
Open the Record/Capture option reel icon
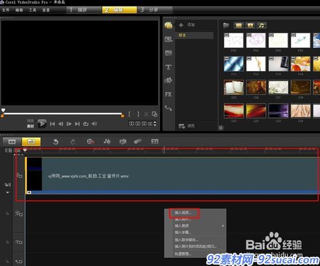pos(90,142)
